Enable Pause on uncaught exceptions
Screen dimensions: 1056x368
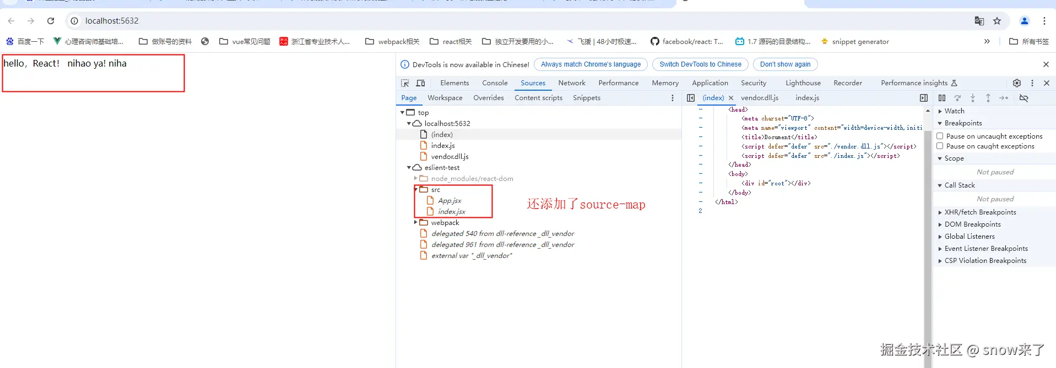coord(940,136)
